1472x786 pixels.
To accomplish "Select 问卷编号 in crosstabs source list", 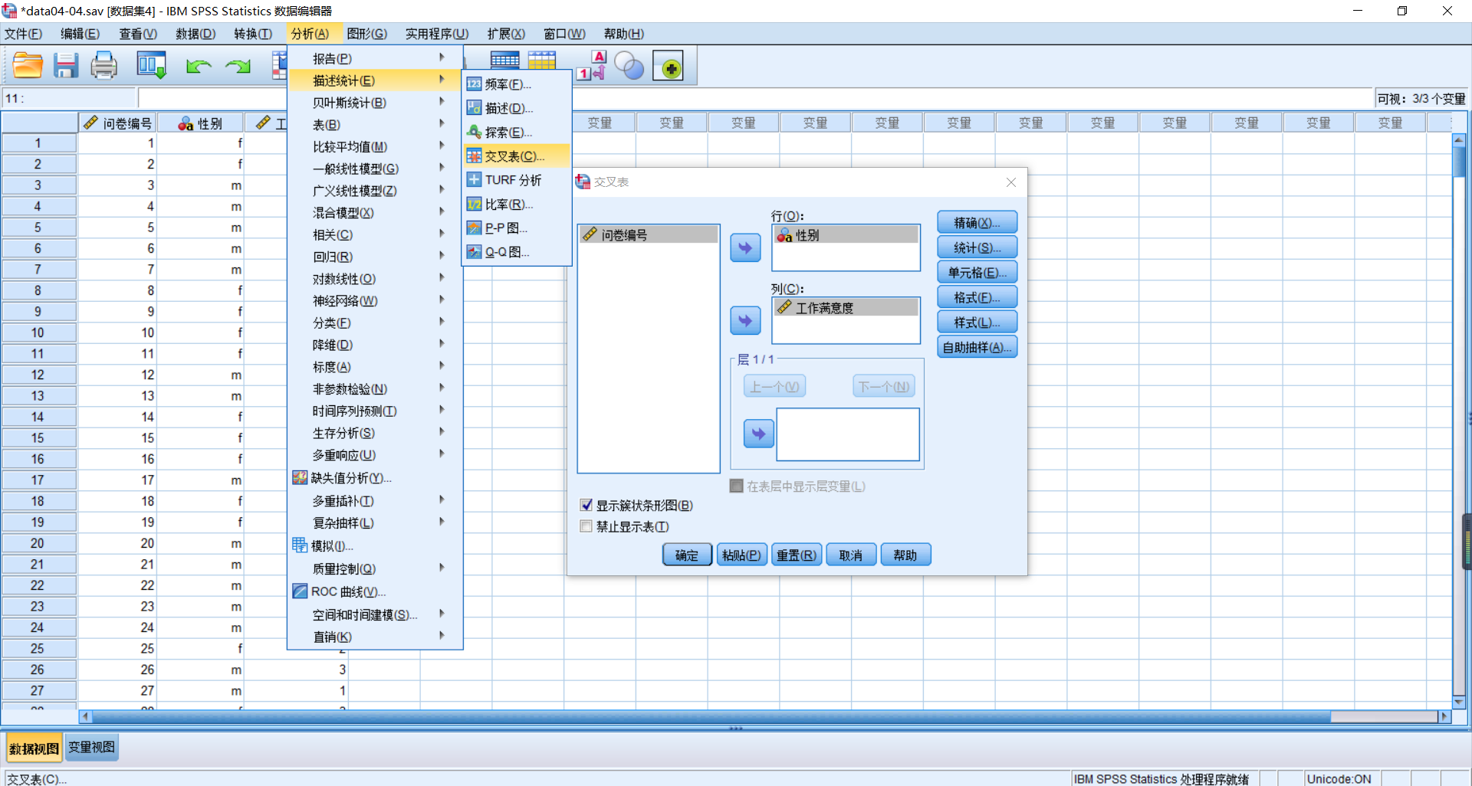I will (x=648, y=235).
